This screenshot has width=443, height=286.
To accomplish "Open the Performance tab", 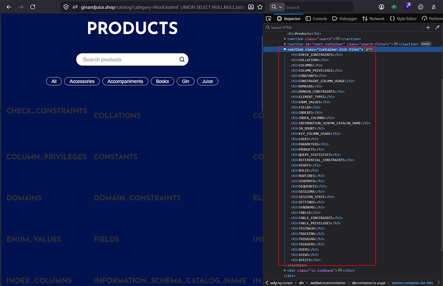I will 432,18.
